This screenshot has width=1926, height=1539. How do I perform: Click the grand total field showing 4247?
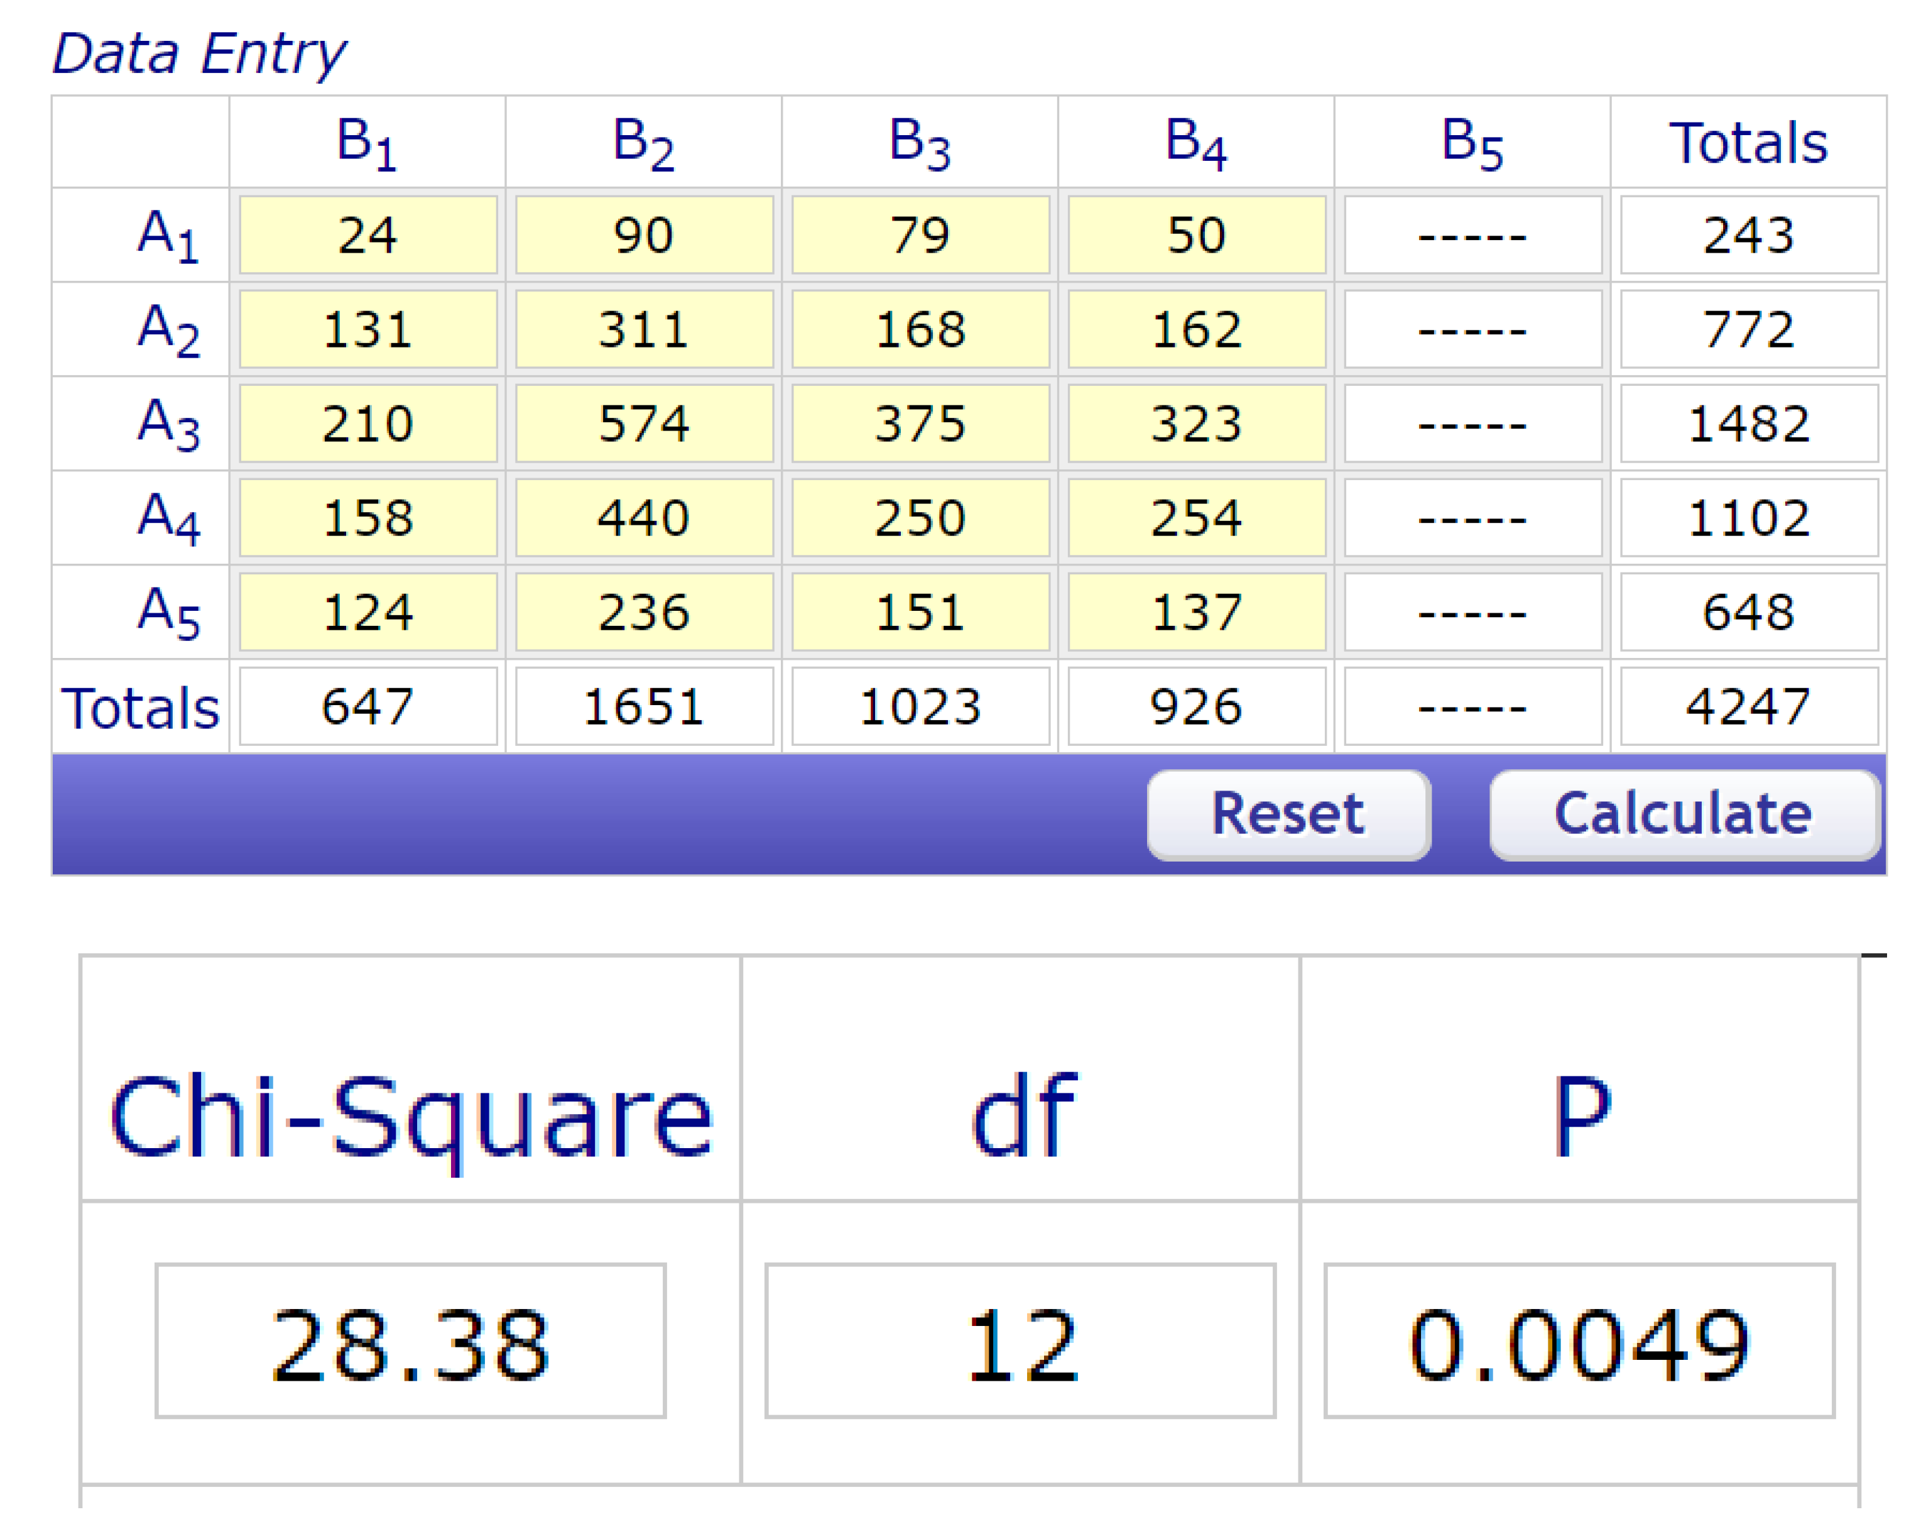click(1748, 706)
